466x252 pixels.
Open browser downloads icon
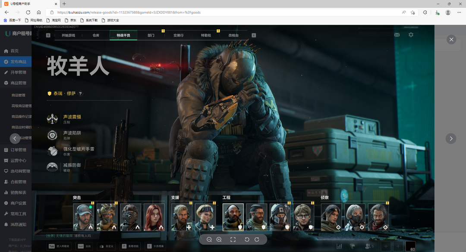[x=437, y=12]
